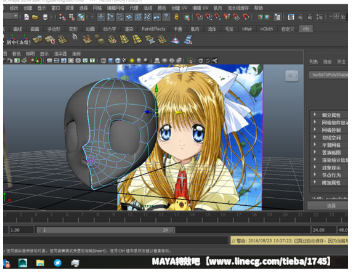Open the 创建 UV menu

click(179, 8)
